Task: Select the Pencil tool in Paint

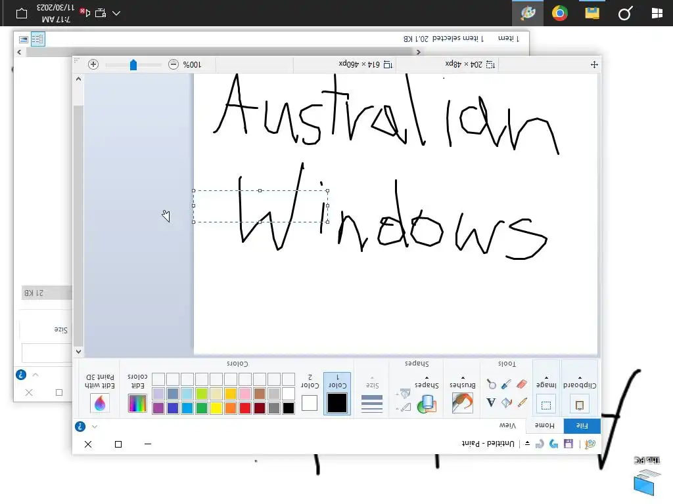Action: pyautogui.click(x=522, y=402)
